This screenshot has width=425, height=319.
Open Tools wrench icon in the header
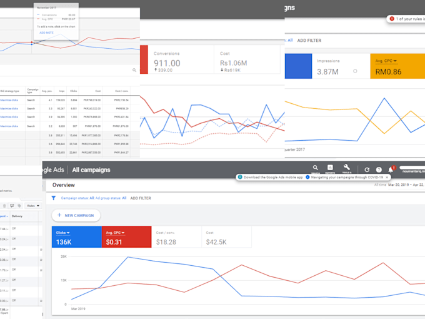click(x=347, y=168)
